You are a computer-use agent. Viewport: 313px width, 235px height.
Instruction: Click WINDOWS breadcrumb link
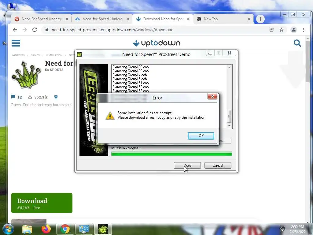18,55
